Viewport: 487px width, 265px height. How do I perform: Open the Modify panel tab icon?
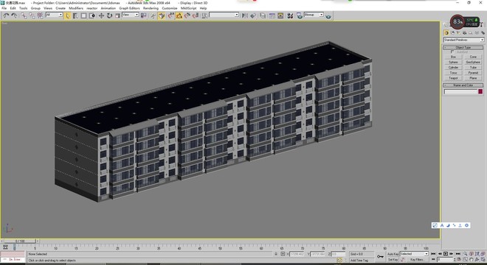(452, 33)
